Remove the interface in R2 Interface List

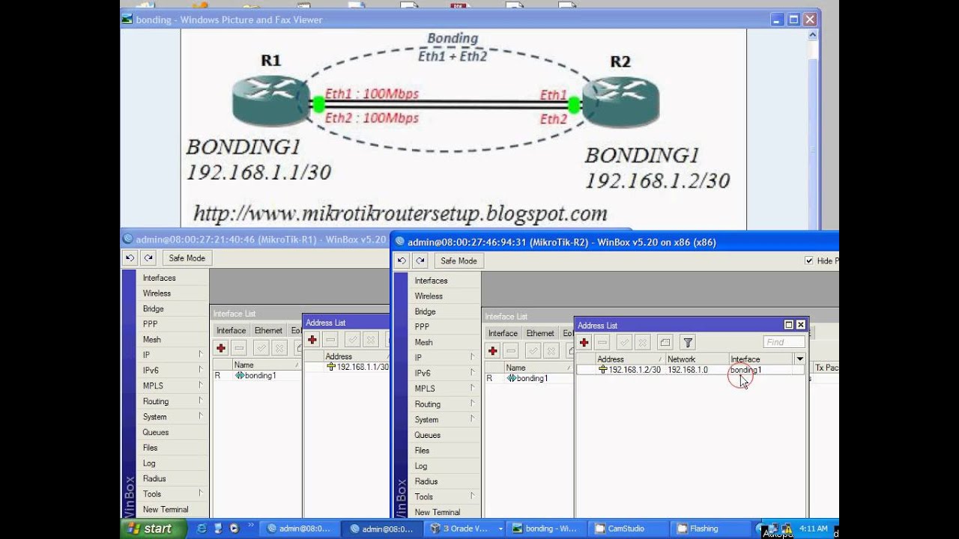(x=511, y=350)
